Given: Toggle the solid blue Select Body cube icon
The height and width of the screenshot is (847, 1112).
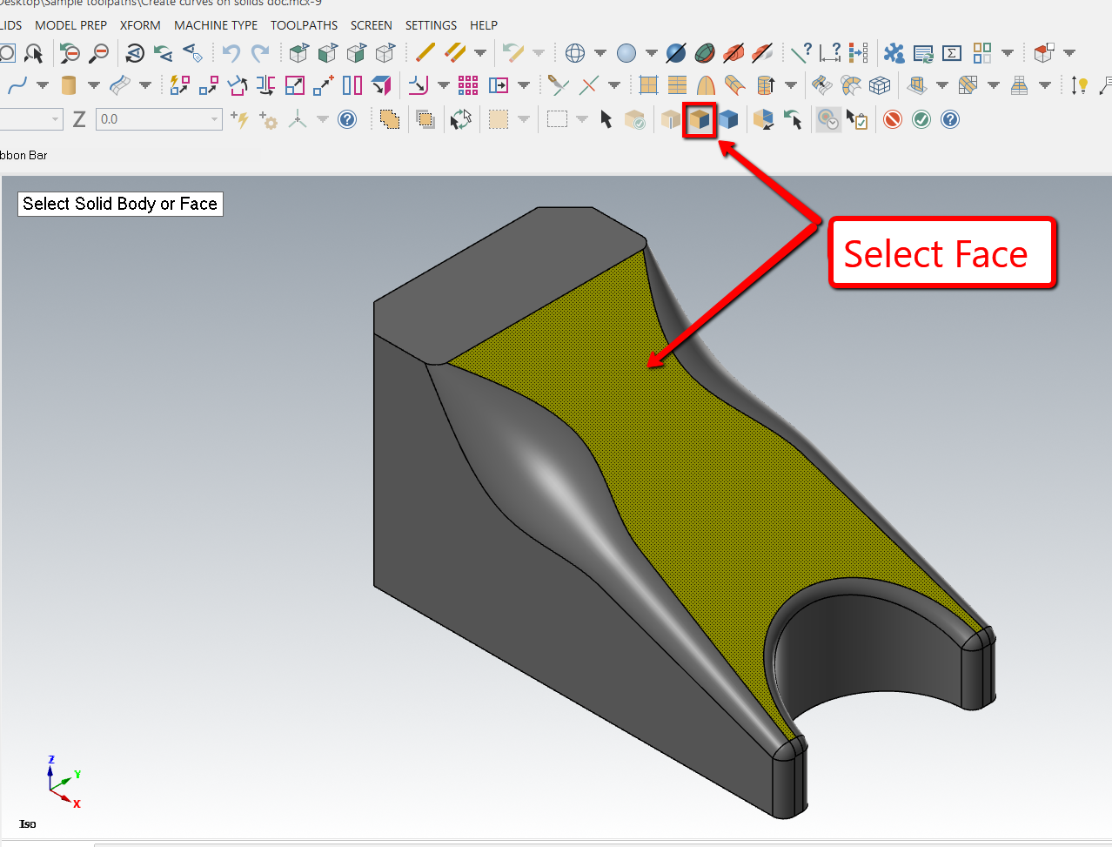Looking at the screenshot, I should pos(728,119).
